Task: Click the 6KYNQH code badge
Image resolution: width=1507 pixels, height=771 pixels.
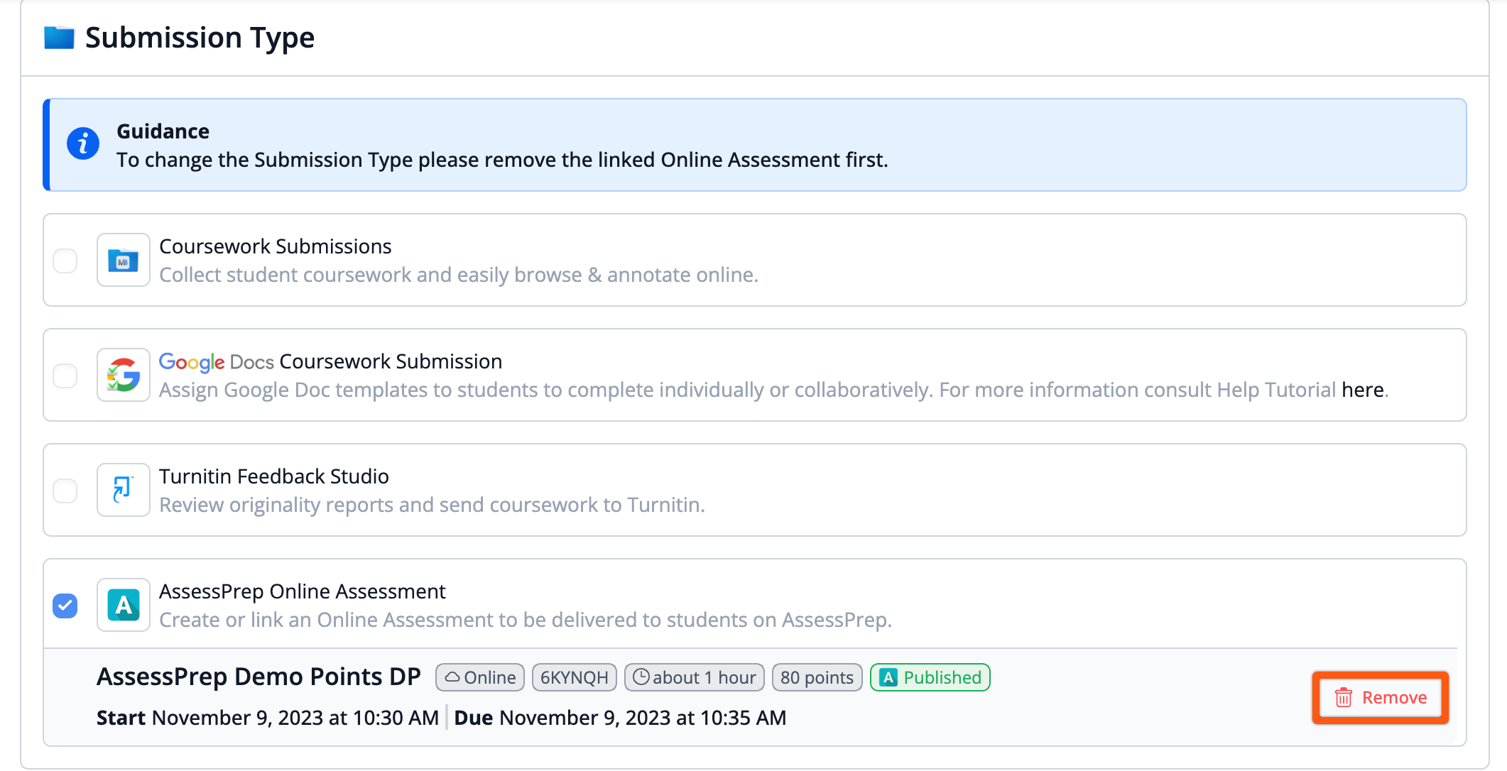Action: [x=574, y=677]
